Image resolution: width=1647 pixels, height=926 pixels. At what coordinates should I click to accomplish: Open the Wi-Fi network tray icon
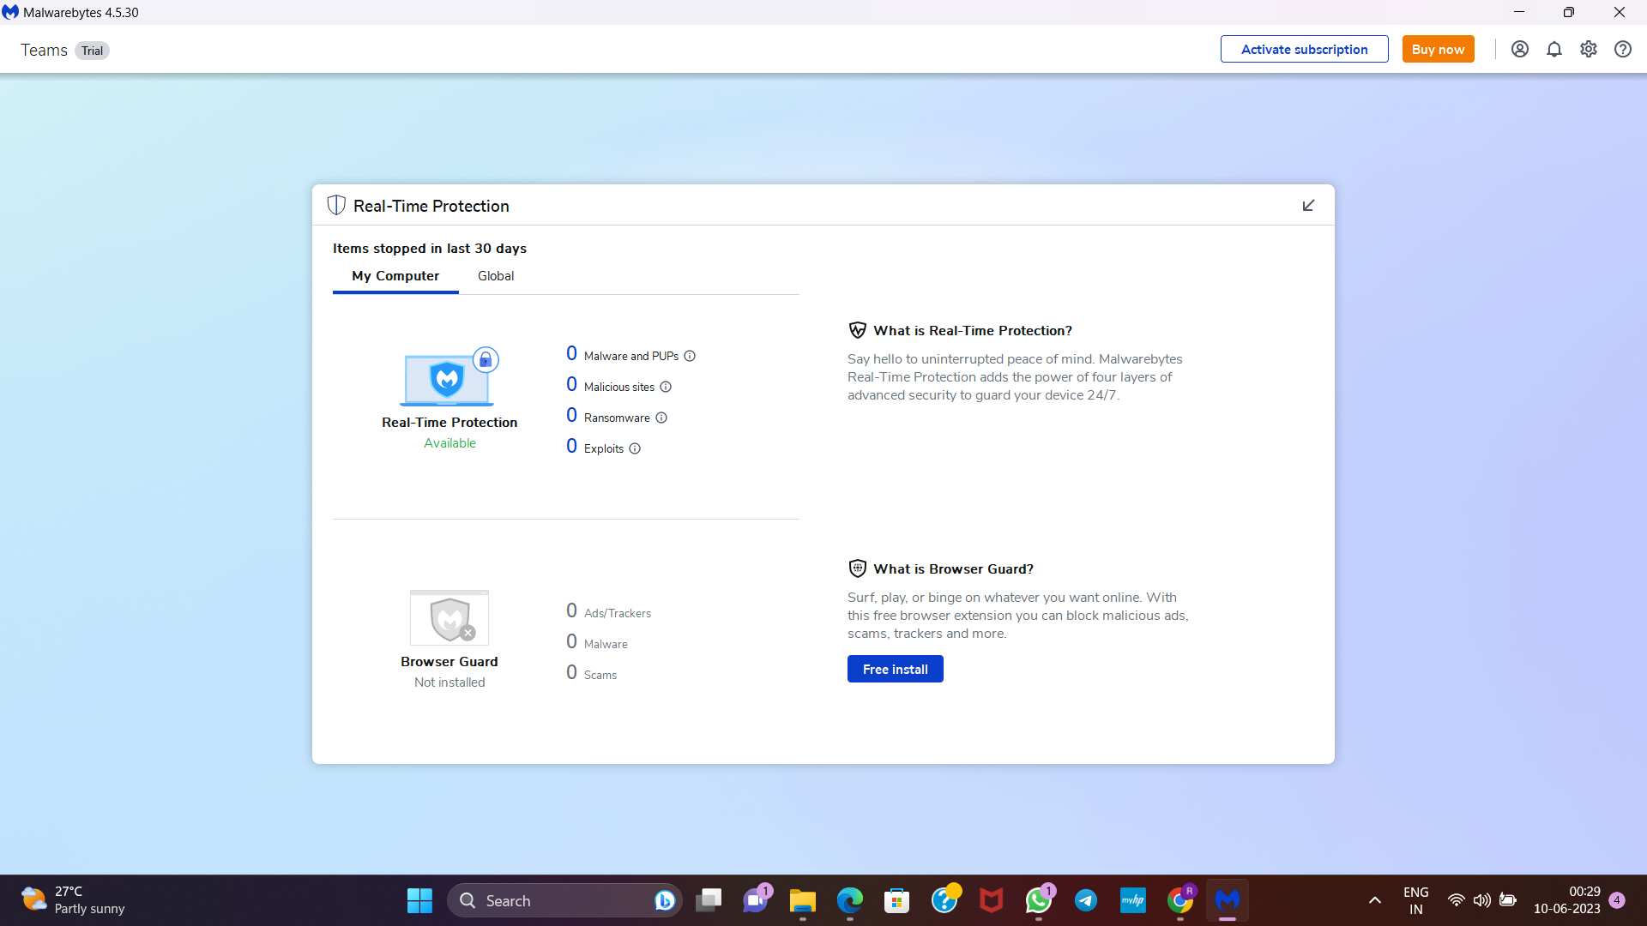[1456, 900]
